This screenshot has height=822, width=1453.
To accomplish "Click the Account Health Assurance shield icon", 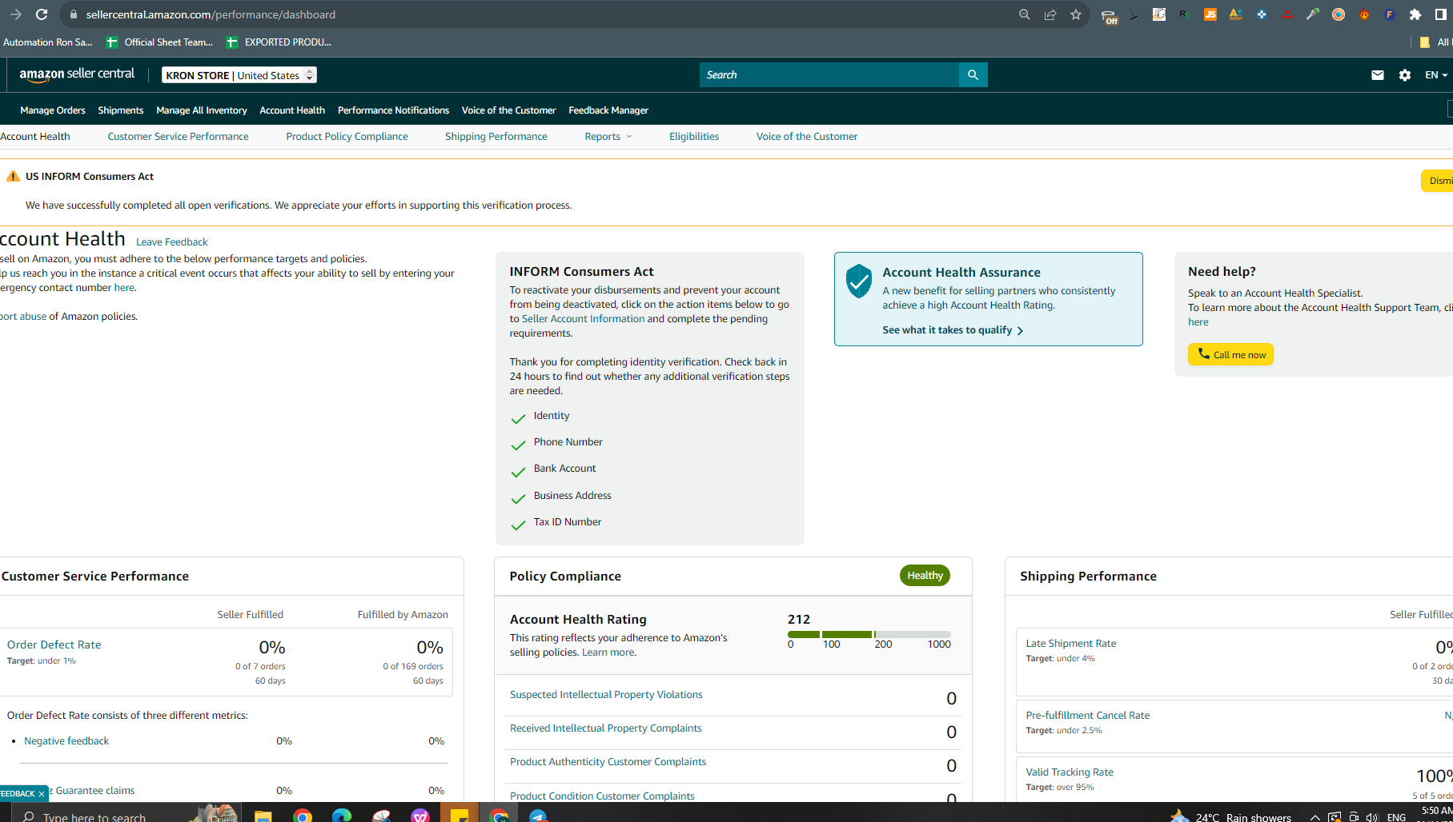I will point(859,281).
